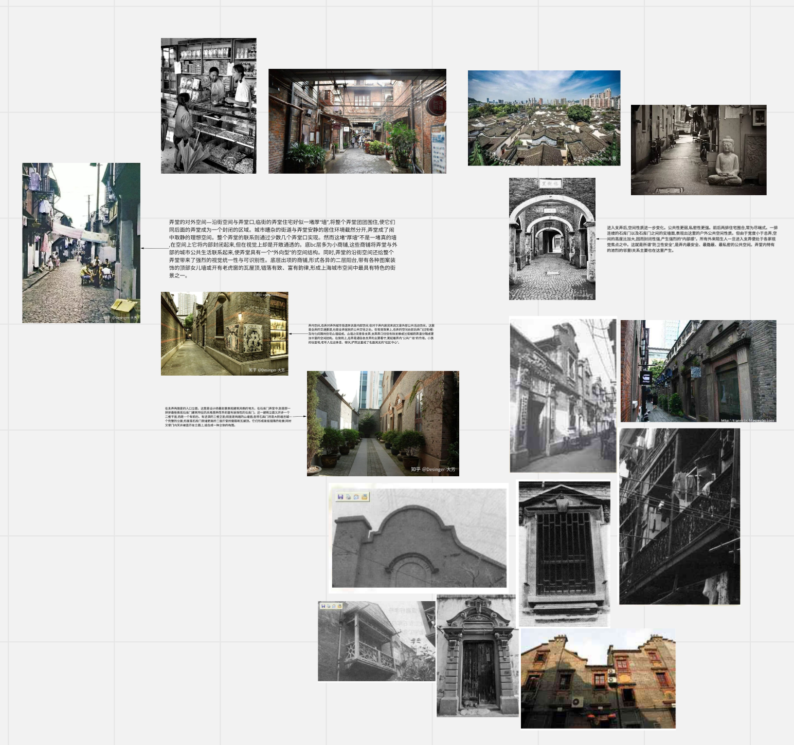The width and height of the screenshot is (794, 745).
Task: Select the cobblestone street photo with hanging laundry
Action: pyautogui.click(x=81, y=243)
